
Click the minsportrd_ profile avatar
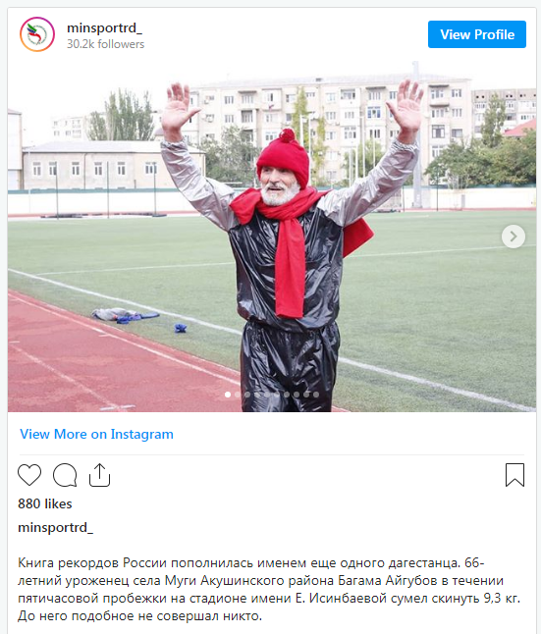[x=37, y=34]
